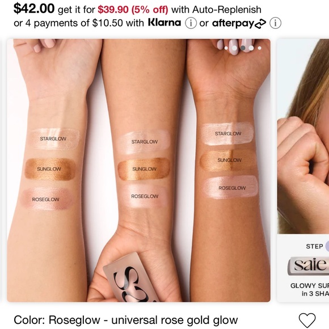
Task: Select the fifth carousel dot
Action: [x=260, y=48]
